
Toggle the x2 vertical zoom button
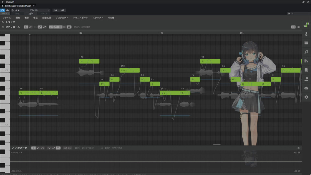click(65, 148)
